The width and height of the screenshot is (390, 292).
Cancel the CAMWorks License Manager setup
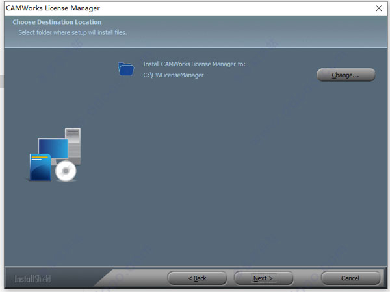coord(351,278)
